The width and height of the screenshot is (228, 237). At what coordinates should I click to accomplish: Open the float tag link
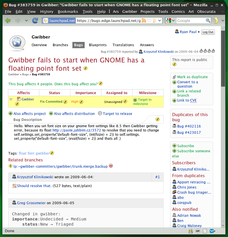(x=23, y=153)
